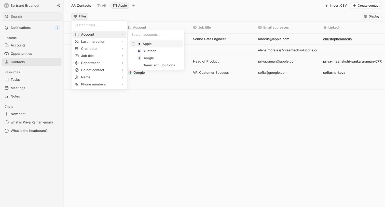Go to Opportunities section
Viewport: 385px width, 207px height.
pos(32,54)
